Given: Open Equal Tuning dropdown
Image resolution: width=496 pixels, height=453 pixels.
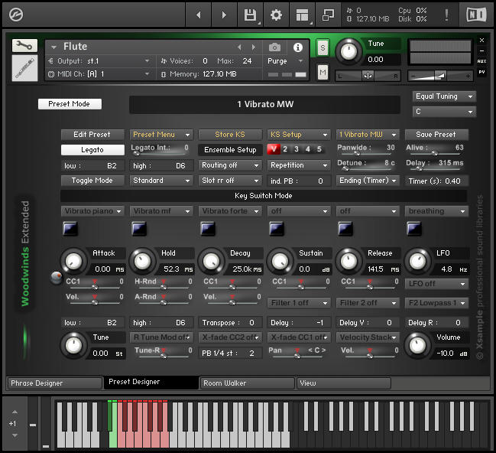Looking at the screenshot, I should 444,96.
